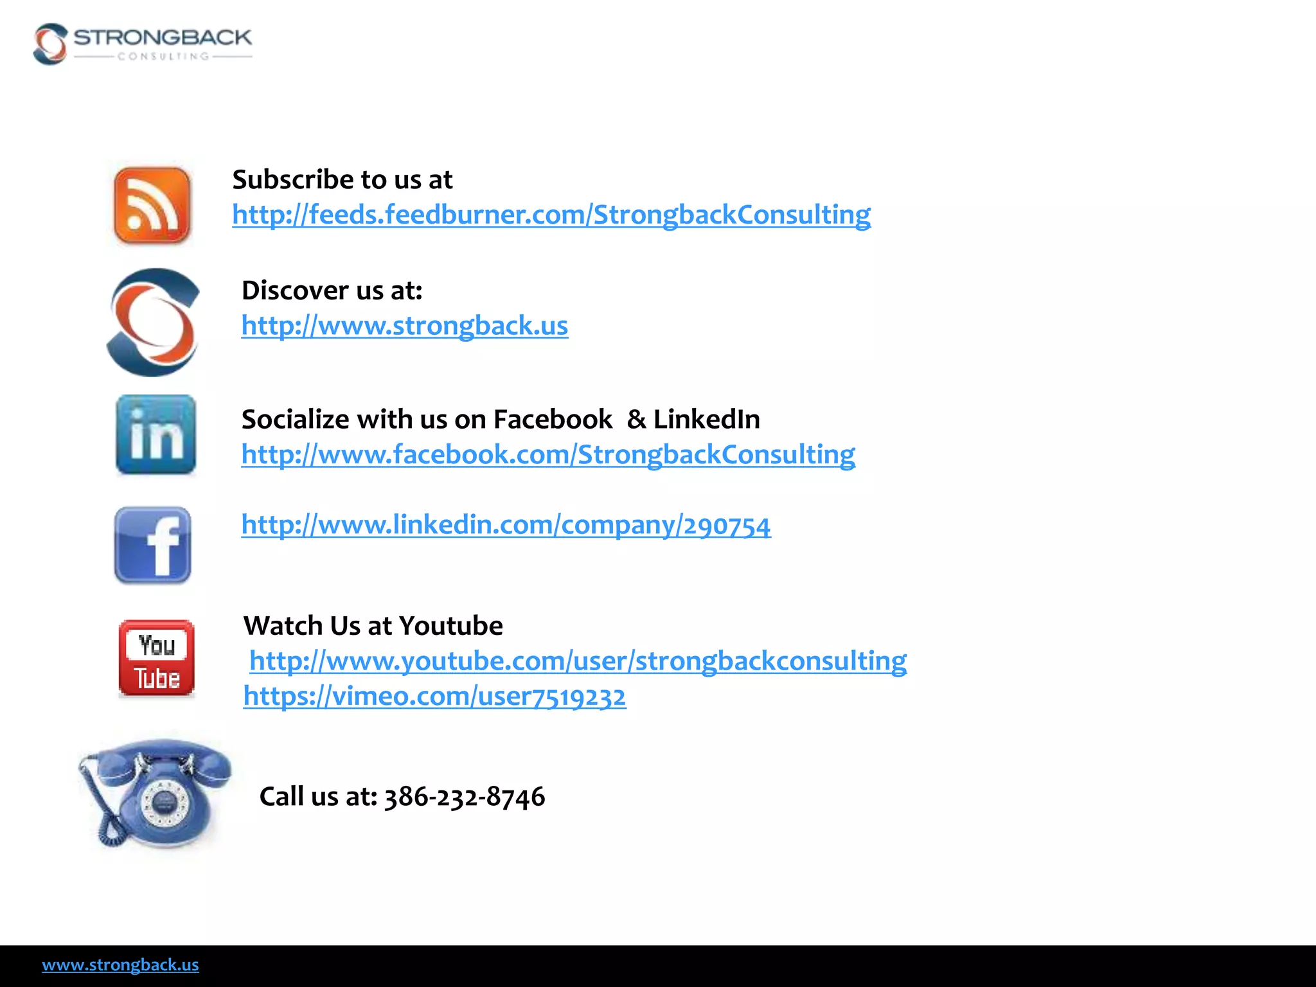Click the orange RSS feed icon
The height and width of the screenshot is (987, 1316).
152,205
